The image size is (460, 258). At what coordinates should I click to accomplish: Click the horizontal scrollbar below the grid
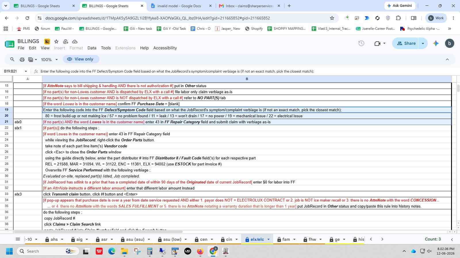point(98,232)
